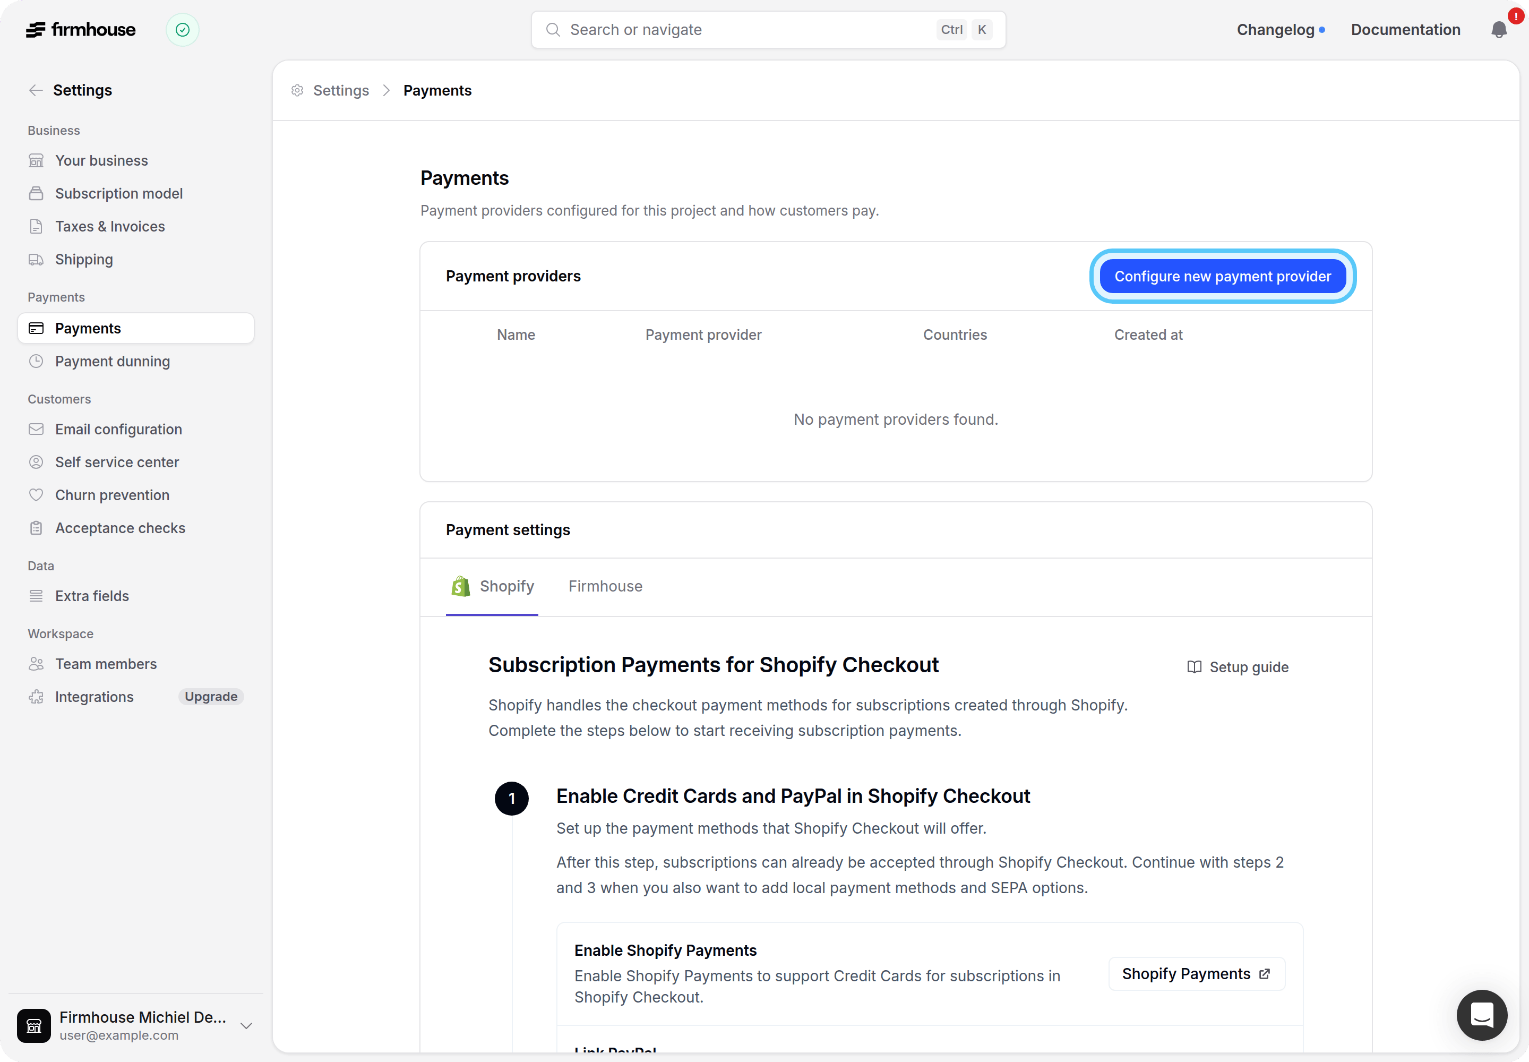Click the Integrations puzzle icon
The height and width of the screenshot is (1062, 1529).
(x=36, y=697)
